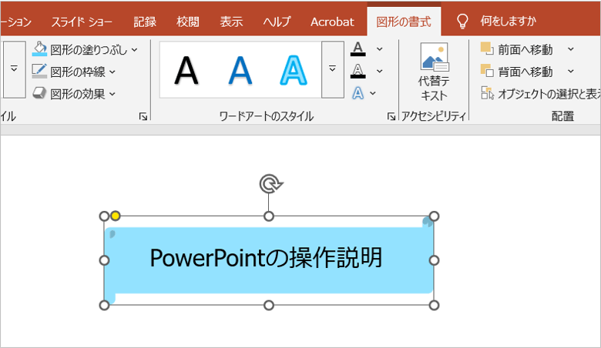Click the bottom-right corner sizing handle
Image resolution: width=601 pixels, height=348 pixels.
(434, 305)
